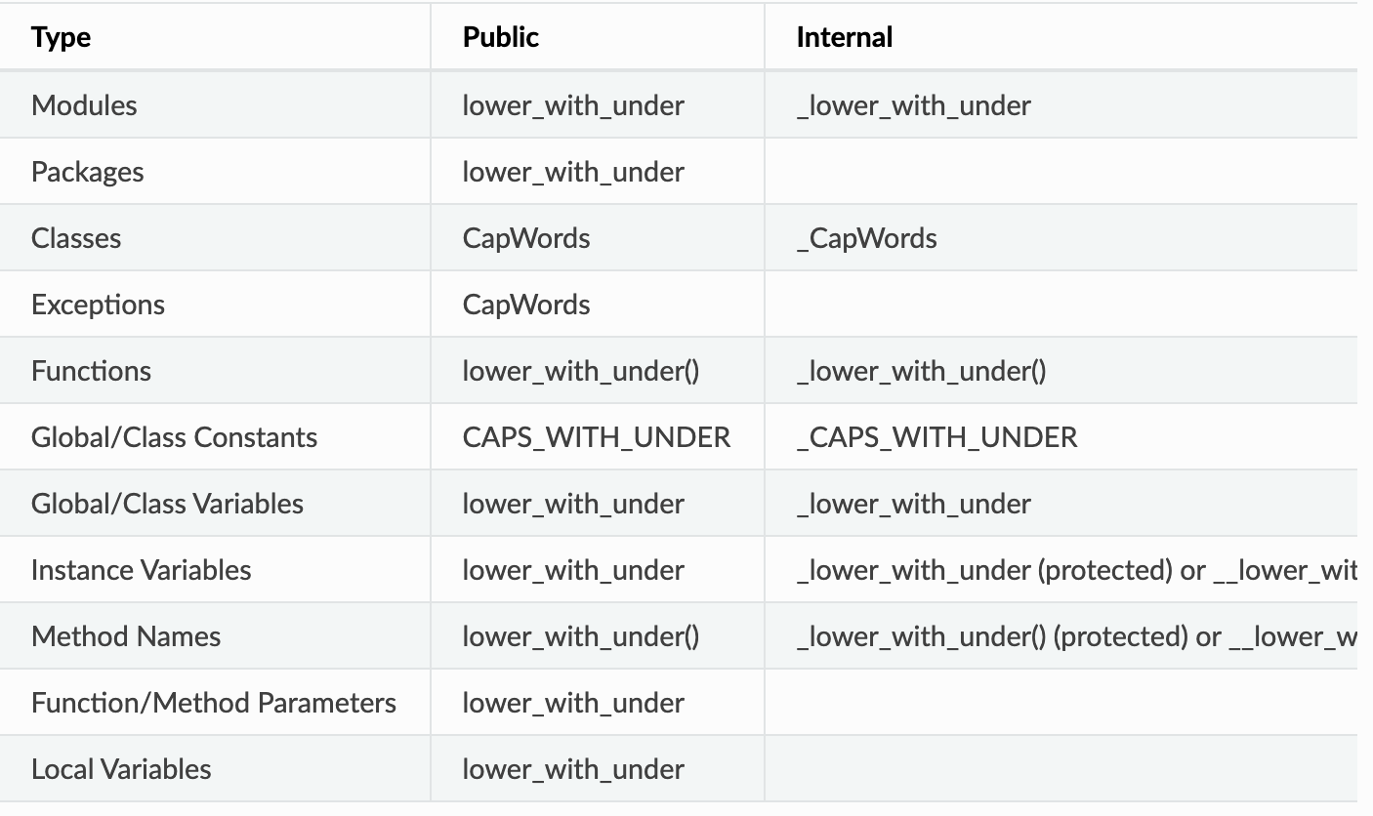Click the Exceptions row label

98,305
